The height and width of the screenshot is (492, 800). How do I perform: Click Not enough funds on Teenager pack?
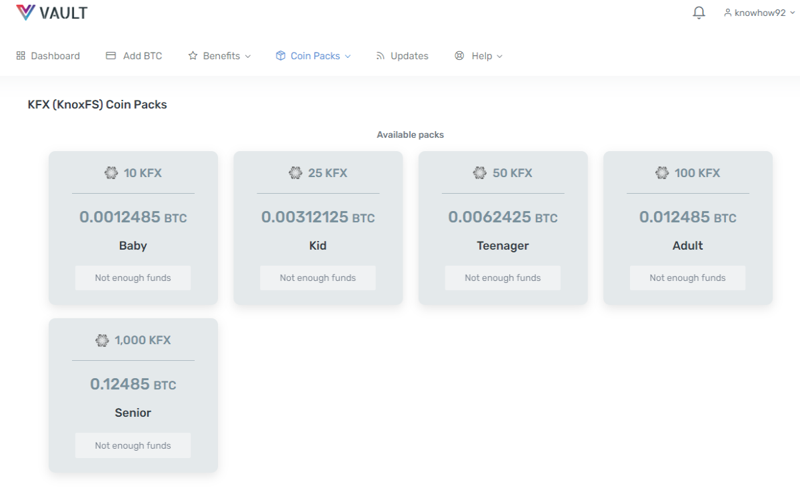click(503, 278)
